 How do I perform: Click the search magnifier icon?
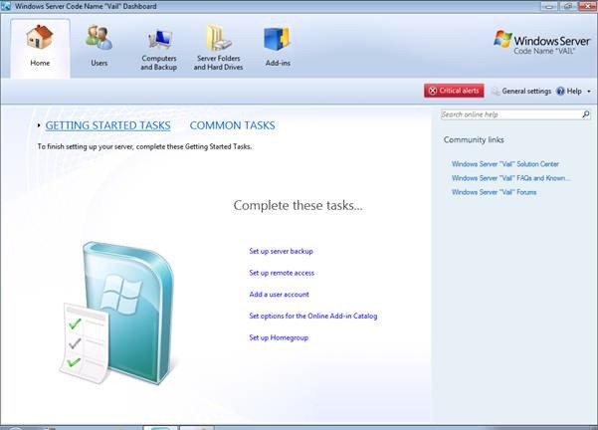pyautogui.click(x=586, y=114)
